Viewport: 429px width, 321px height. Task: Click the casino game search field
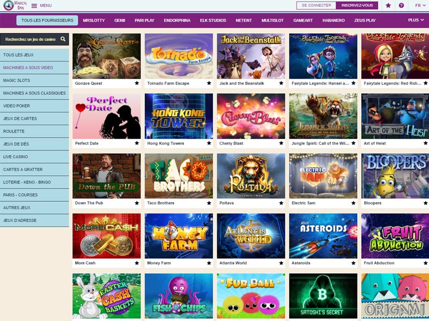pyautogui.click(x=34, y=39)
